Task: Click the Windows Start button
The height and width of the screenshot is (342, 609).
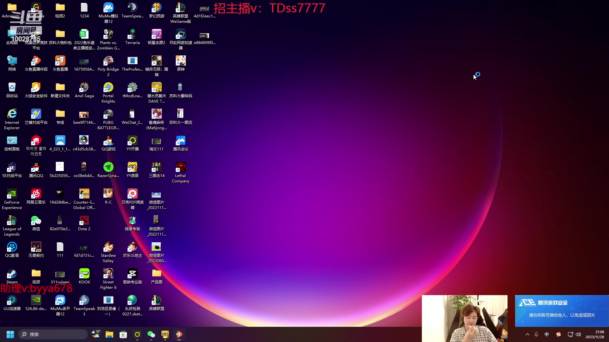Action: coord(10,334)
